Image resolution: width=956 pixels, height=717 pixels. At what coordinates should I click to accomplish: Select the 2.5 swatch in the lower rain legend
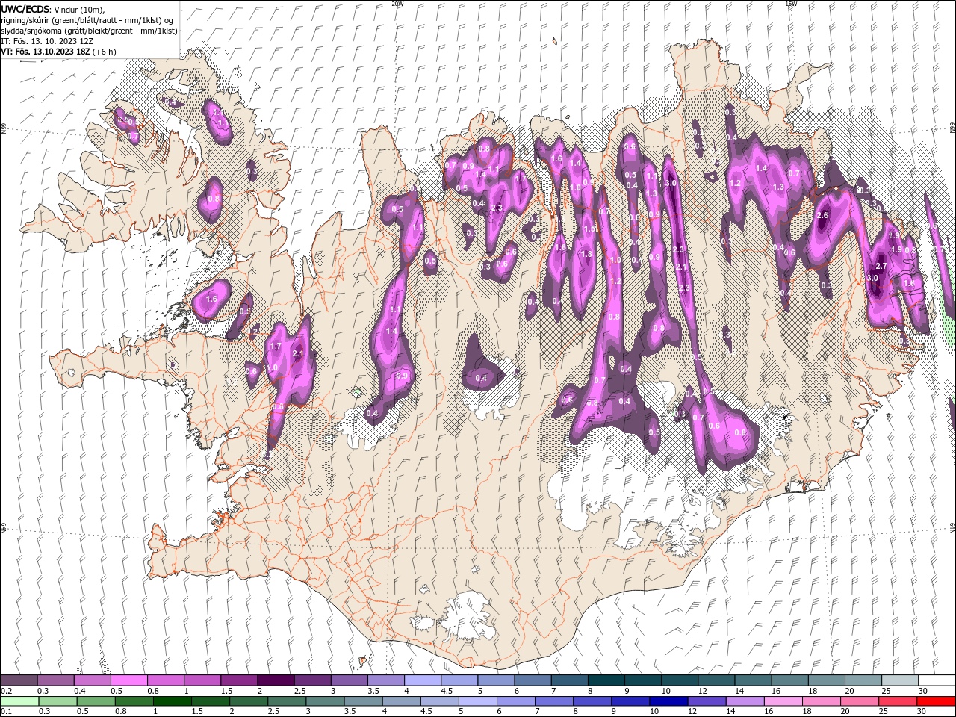(287, 701)
